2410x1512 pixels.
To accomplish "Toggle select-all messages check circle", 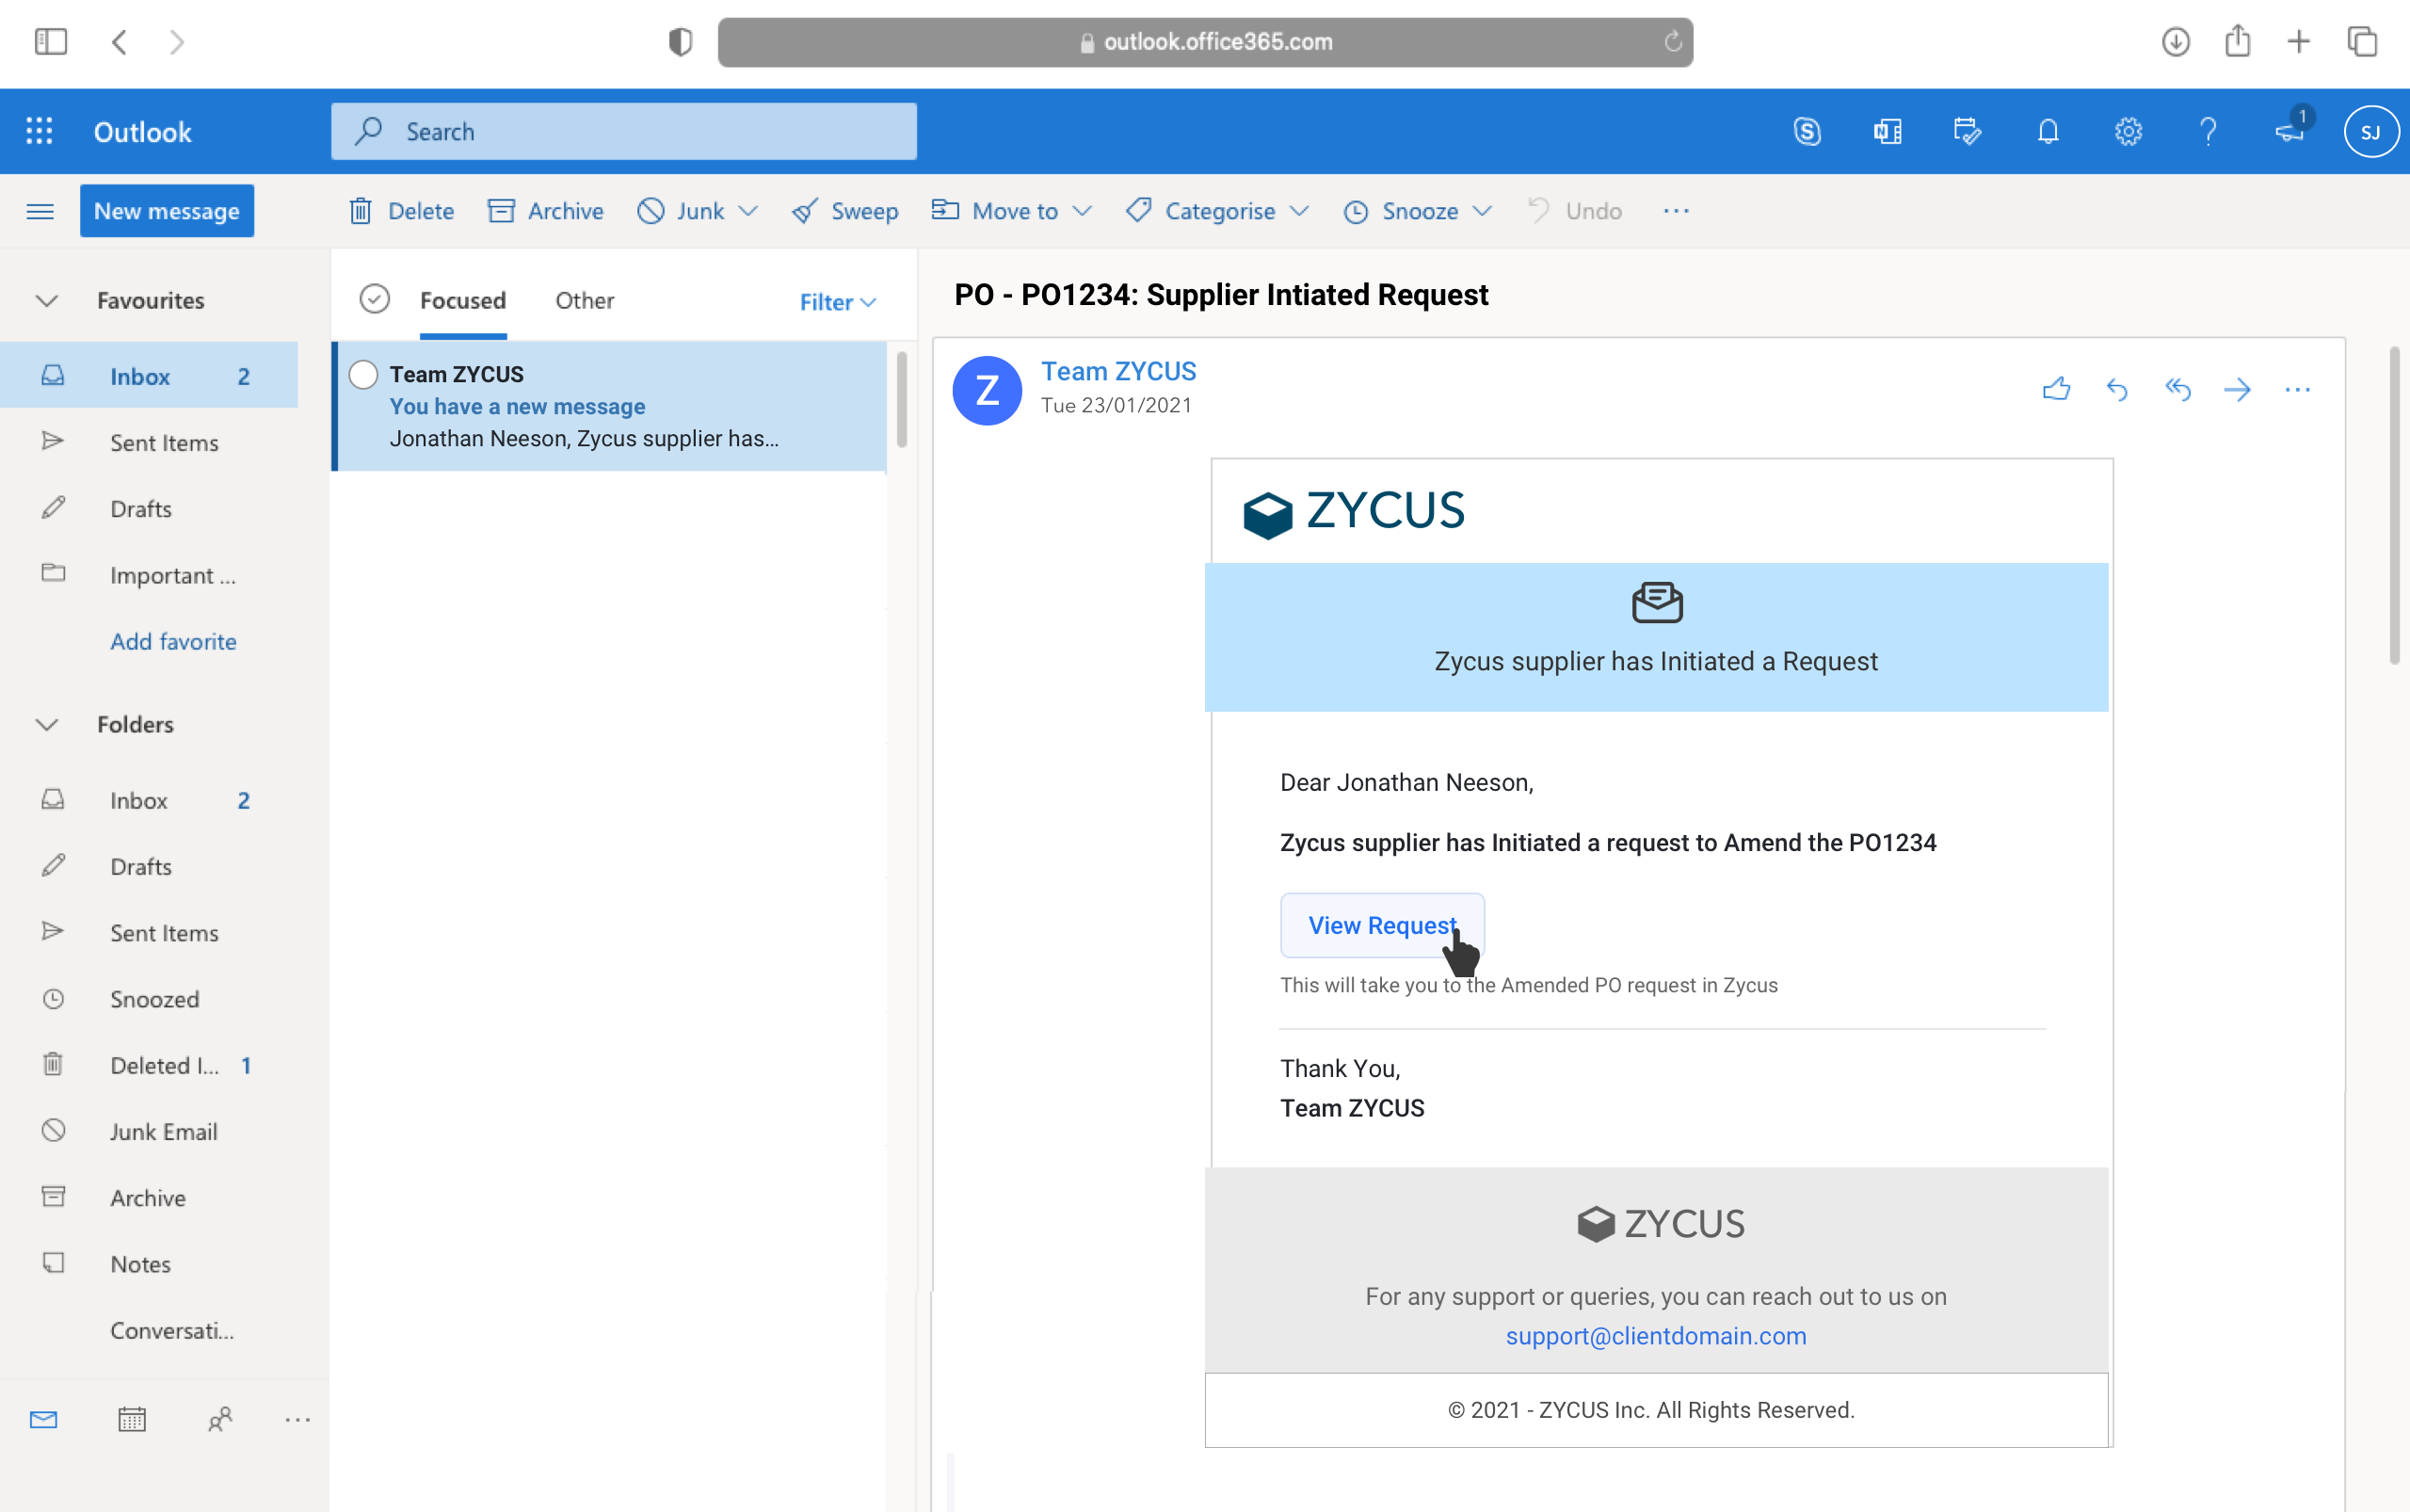I will tap(374, 299).
